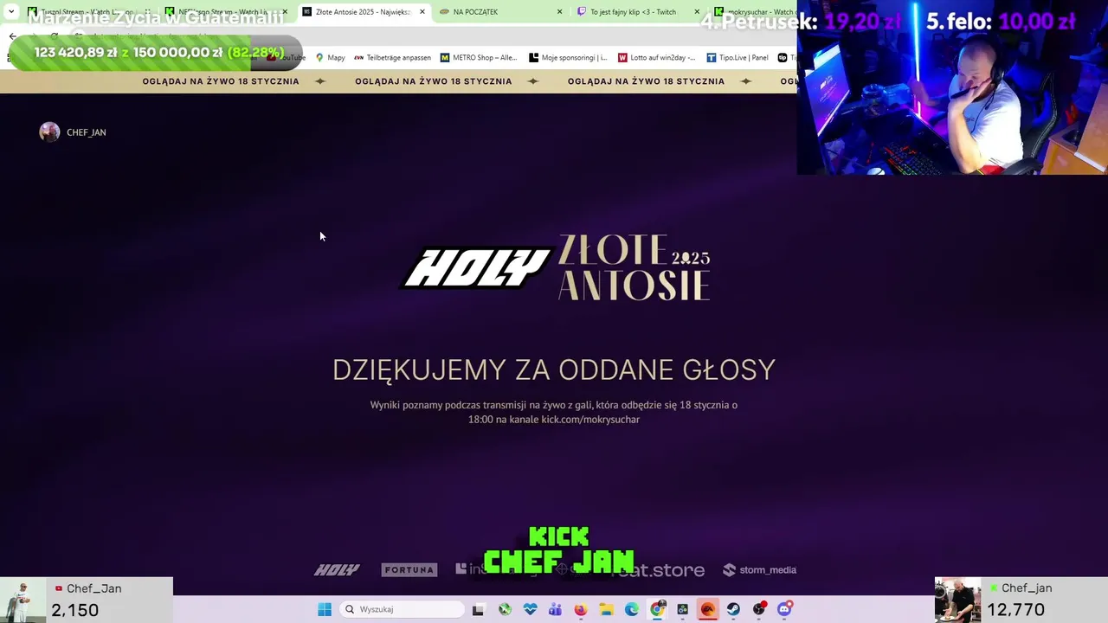Open Steam from the taskbar
1108x623 pixels.
pyautogui.click(x=733, y=609)
